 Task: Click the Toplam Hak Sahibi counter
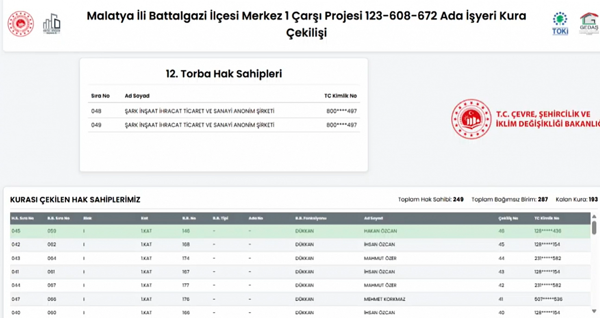(x=430, y=199)
